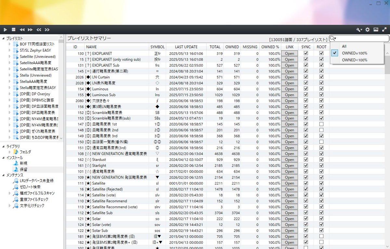Toggle SYNC checkbox for 連打難易度表(第二期) row

[306, 71]
